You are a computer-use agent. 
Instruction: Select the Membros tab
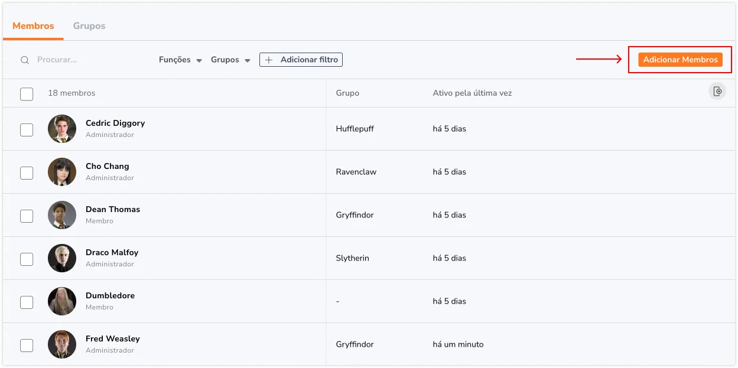pyautogui.click(x=33, y=26)
